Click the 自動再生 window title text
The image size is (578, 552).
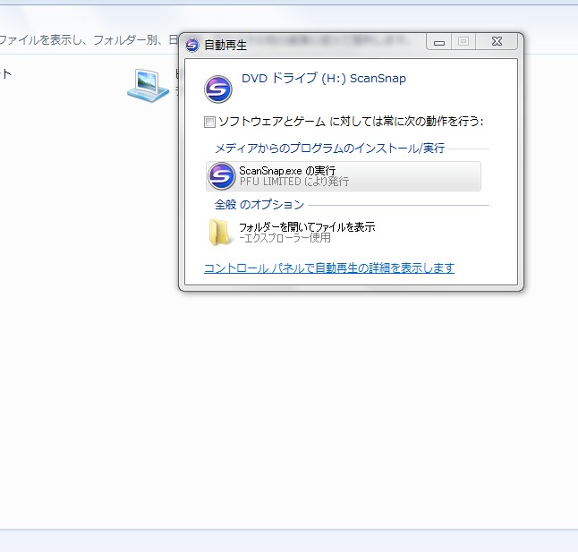coord(225,46)
